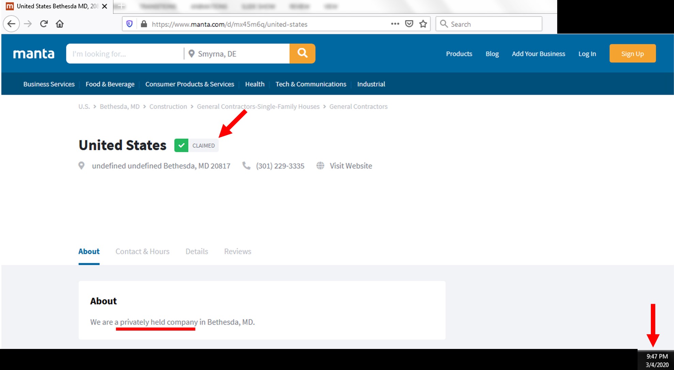
Task: Click the General Contractors breadcrumb
Action: (x=358, y=106)
